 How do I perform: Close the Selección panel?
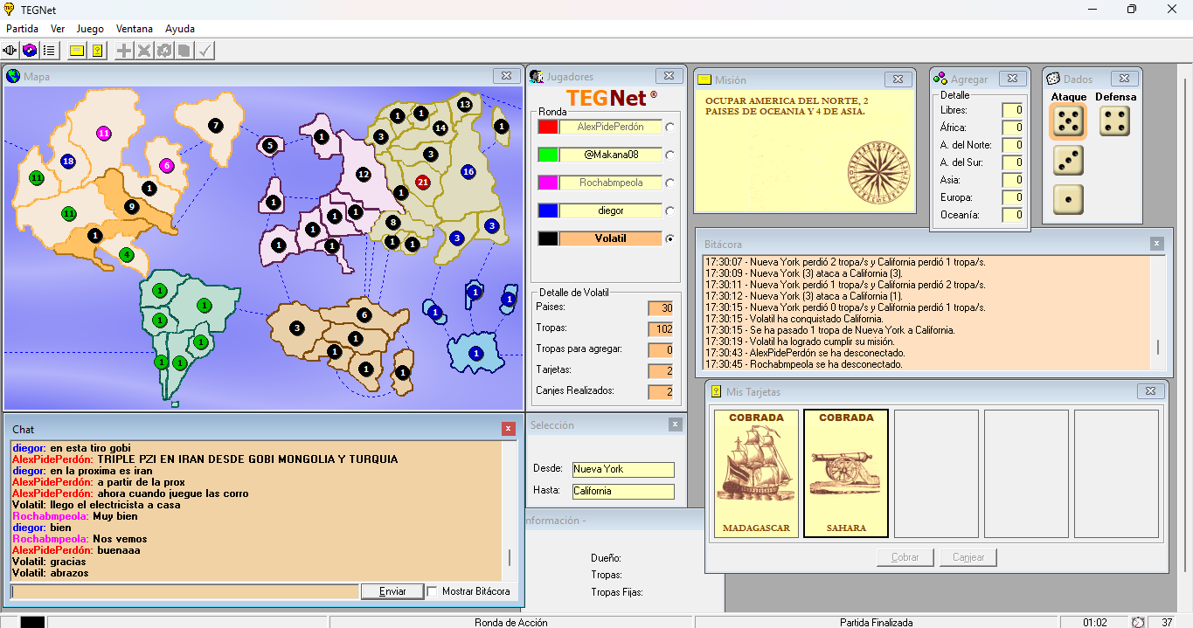pos(675,424)
